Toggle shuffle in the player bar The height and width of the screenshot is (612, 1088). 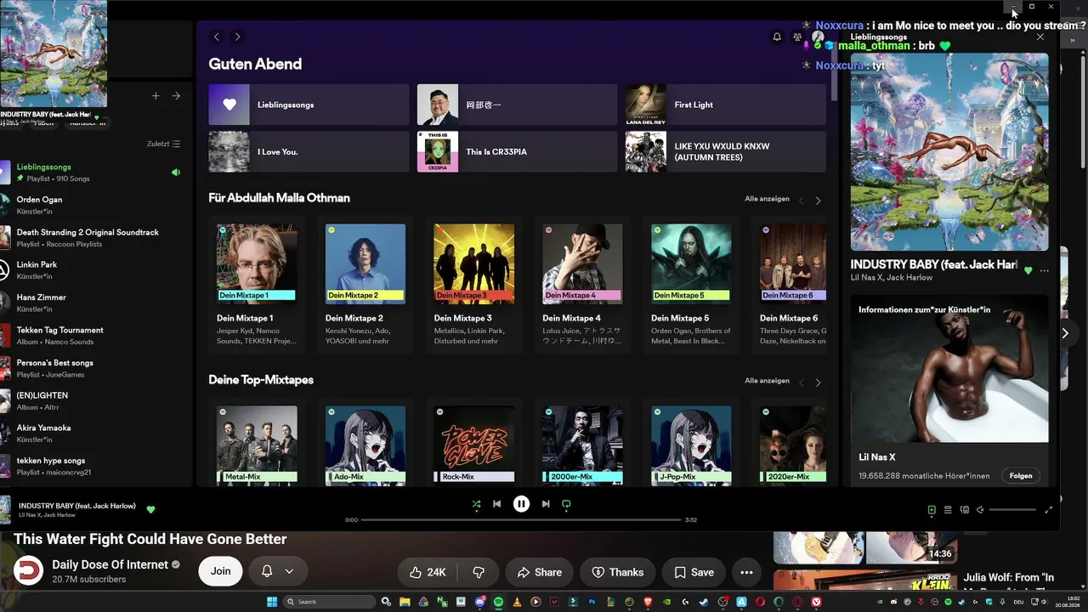(x=476, y=504)
